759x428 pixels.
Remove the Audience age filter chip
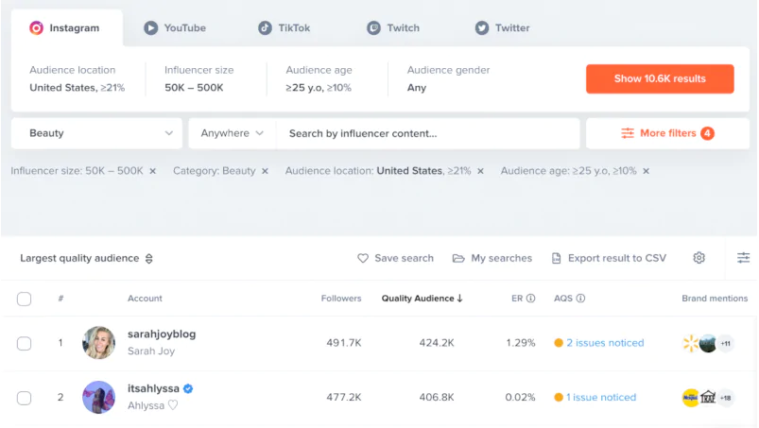[x=647, y=171]
